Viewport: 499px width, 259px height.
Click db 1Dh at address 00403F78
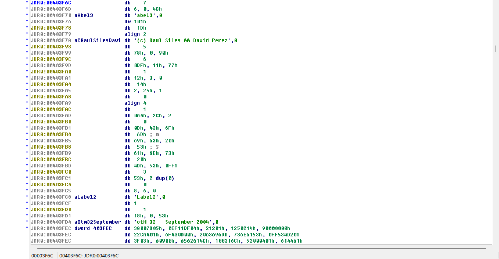(x=135, y=28)
